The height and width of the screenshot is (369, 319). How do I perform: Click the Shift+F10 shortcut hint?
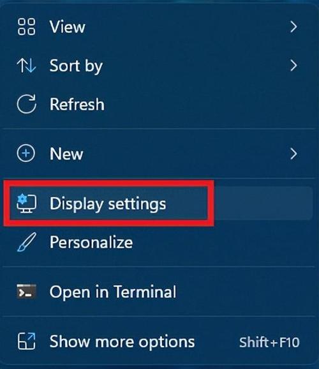(269, 342)
